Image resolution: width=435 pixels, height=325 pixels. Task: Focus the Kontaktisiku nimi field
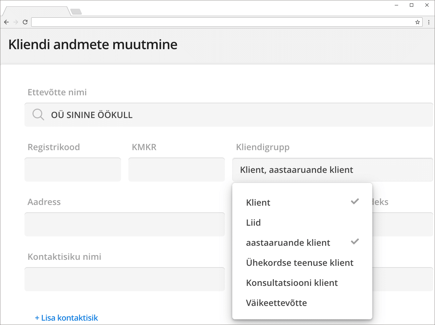(125, 279)
